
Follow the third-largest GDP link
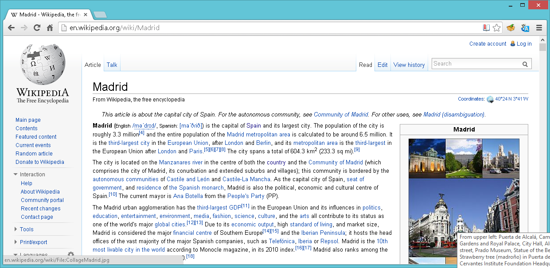pos(219,207)
